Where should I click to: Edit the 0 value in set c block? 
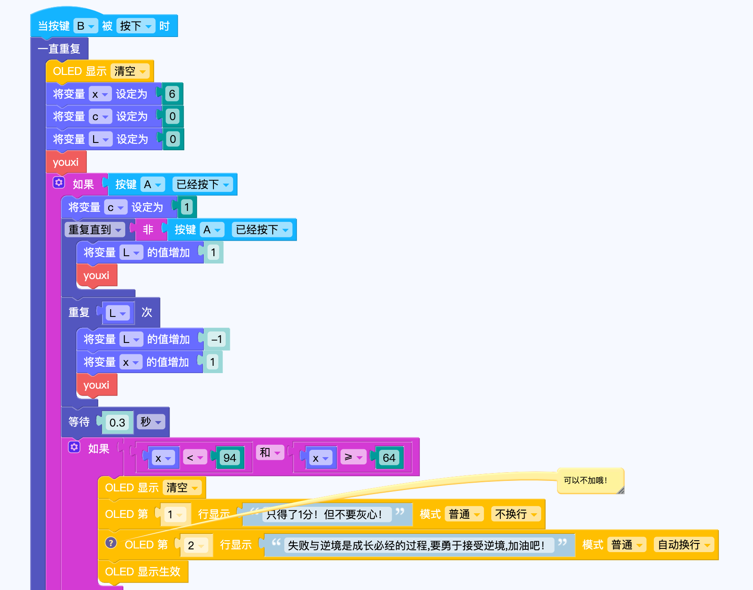(x=172, y=116)
